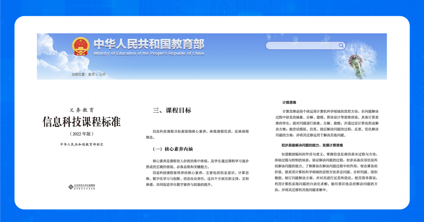Viewport: 424px width, 222px height.
Task: Click the 当前位置 breadcrumb label
Action: click(79, 75)
